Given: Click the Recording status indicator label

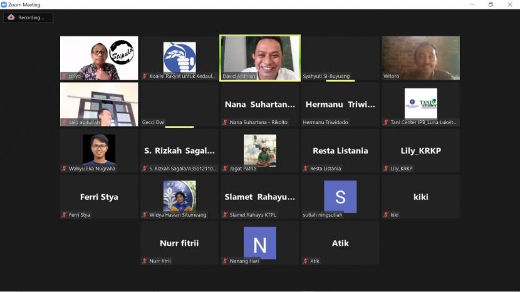Looking at the screenshot, I should pos(31,18).
